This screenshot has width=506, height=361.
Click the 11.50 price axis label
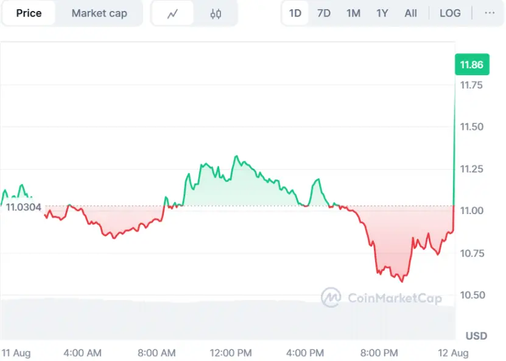tap(471, 127)
